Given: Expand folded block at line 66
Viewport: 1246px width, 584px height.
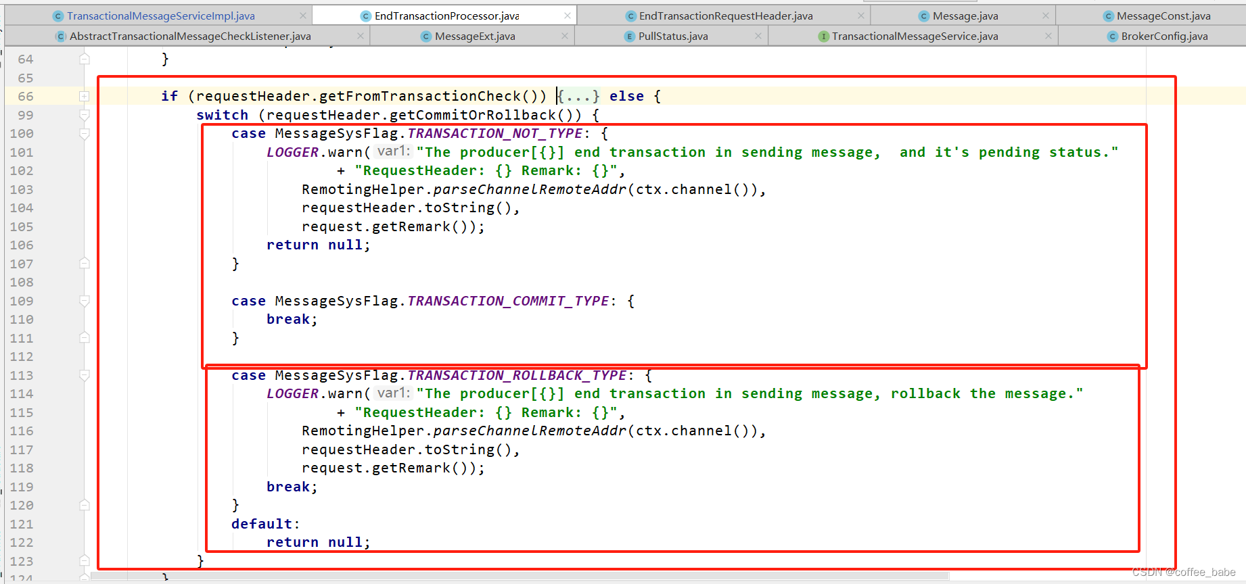Looking at the screenshot, I should tap(84, 97).
